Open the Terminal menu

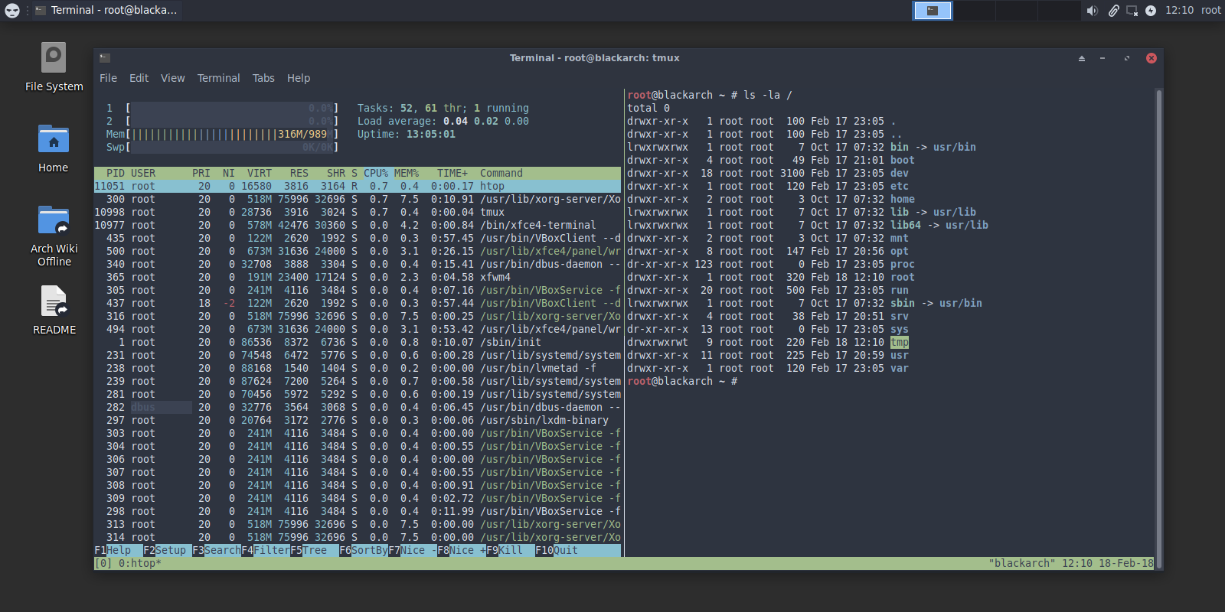tap(218, 78)
